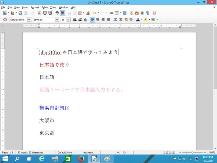Toggle formatting marks (pilcrow) display
Image resolution: width=217 pixels, height=163 pixels.
click(147, 13)
